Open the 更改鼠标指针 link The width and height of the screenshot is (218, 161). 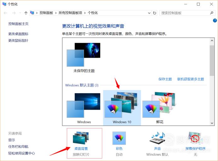coord(18,40)
